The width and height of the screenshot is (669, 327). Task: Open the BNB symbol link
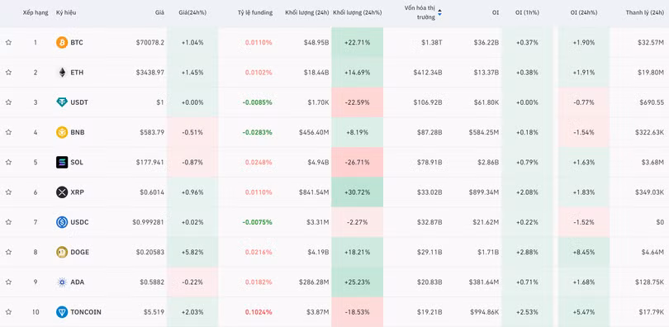[78, 132]
